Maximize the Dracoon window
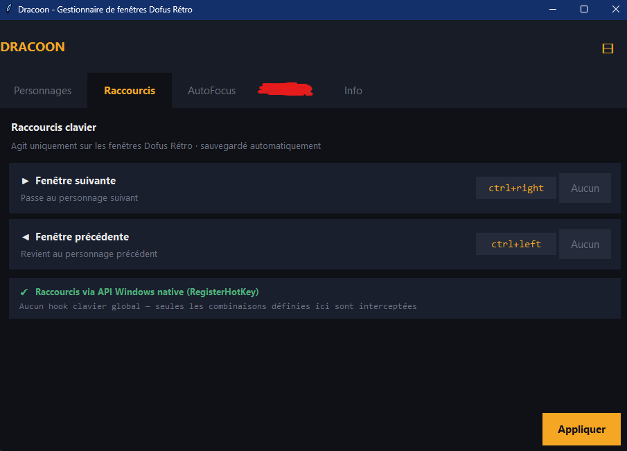The image size is (627, 451). coord(584,9)
